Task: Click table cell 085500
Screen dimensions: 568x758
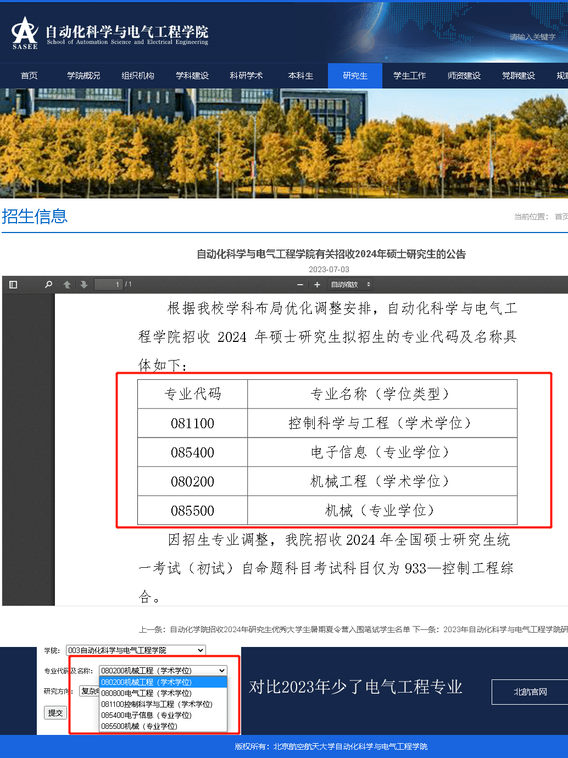Action: point(192,511)
